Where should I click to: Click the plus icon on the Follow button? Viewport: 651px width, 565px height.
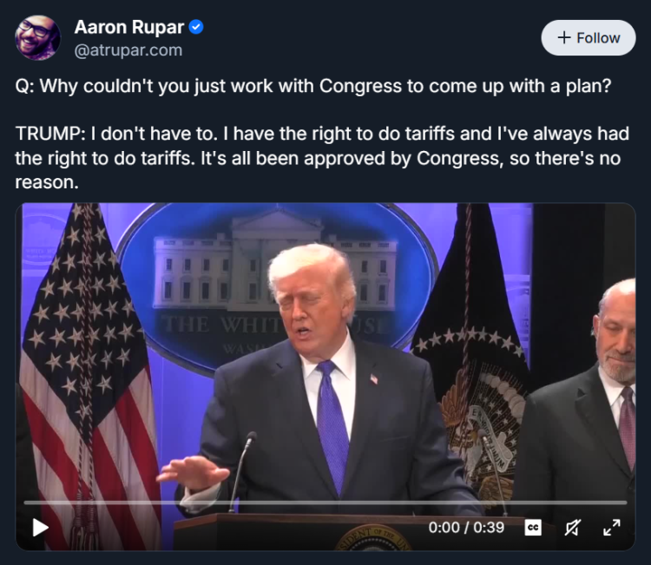564,38
